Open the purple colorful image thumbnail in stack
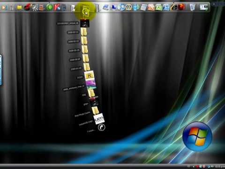Screen dimensions: 225x169 tap(91, 84)
